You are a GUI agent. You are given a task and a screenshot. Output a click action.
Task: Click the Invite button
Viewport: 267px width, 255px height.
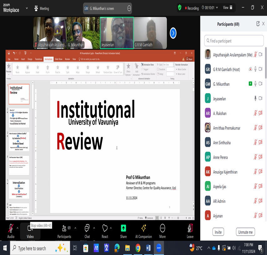(x=218, y=232)
